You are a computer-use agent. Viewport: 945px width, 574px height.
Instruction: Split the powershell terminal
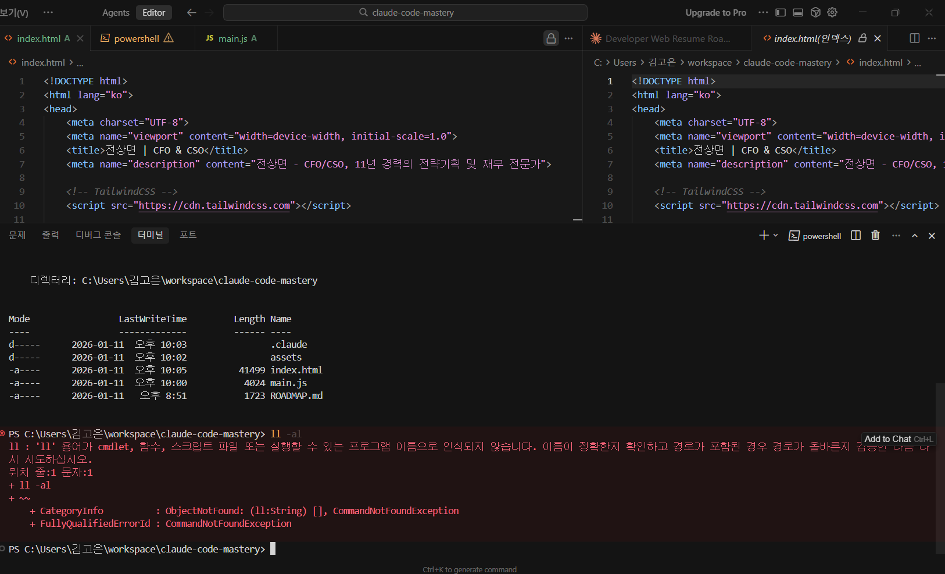point(855,236)
